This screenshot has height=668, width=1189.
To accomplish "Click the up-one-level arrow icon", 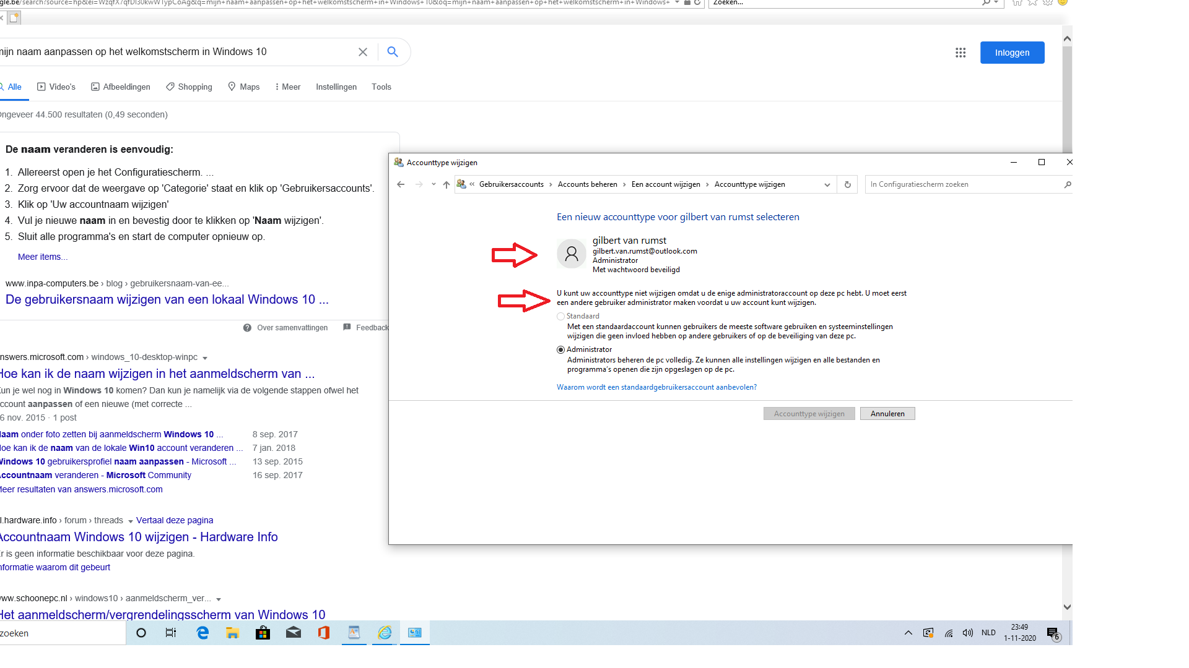I will [x=446, y=184].
